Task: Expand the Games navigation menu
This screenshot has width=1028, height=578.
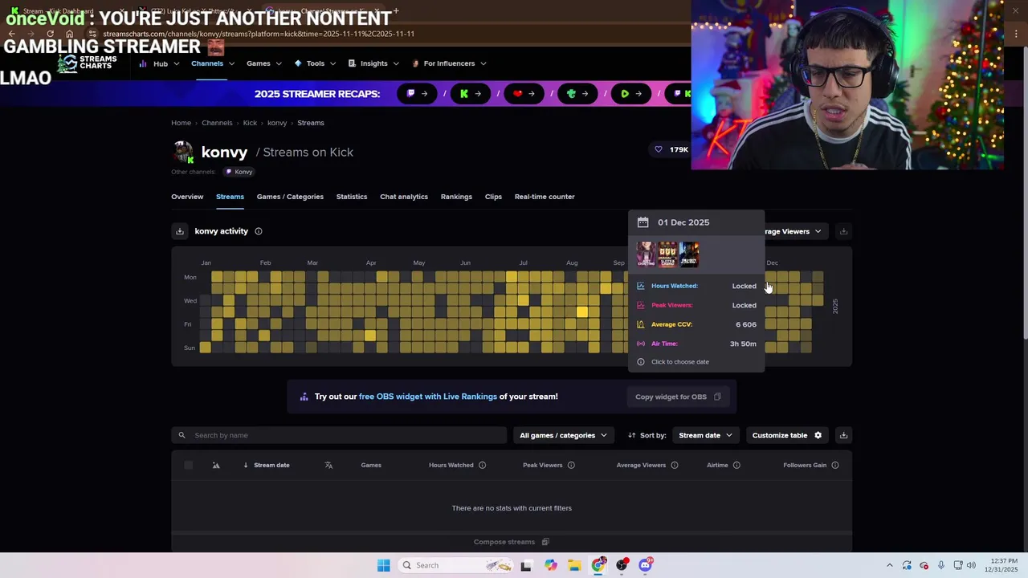Action: click(x=263, y=63)
